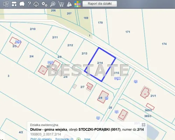Click parcel label 2/15 on map
This screenshot has width=175, height=140.
(x=116, y=73)
